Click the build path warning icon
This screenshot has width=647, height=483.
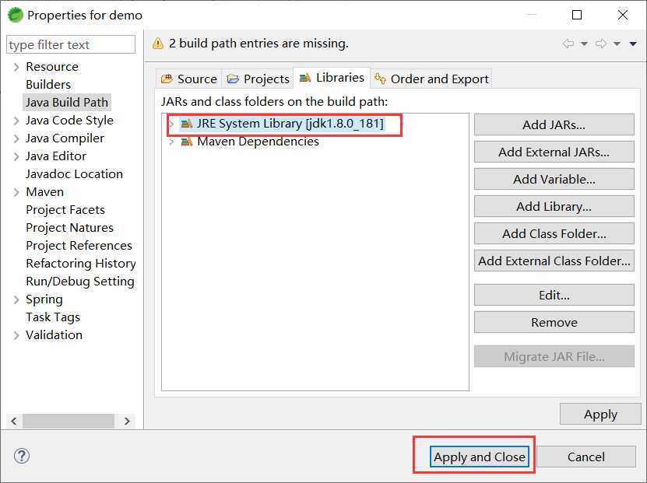[158, 44]
